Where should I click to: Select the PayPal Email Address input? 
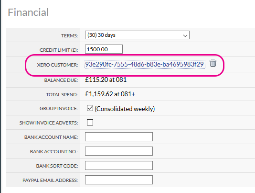point(119,180)
